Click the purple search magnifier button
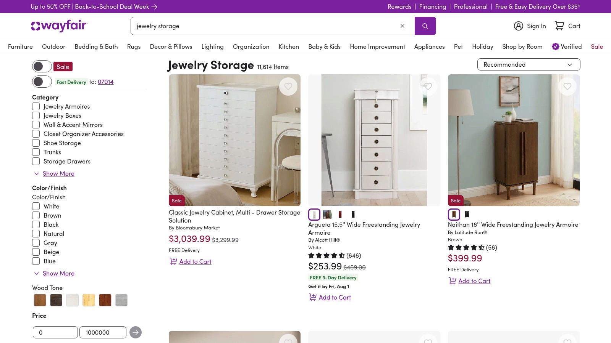The image size is (611, 343). point(425,26)
